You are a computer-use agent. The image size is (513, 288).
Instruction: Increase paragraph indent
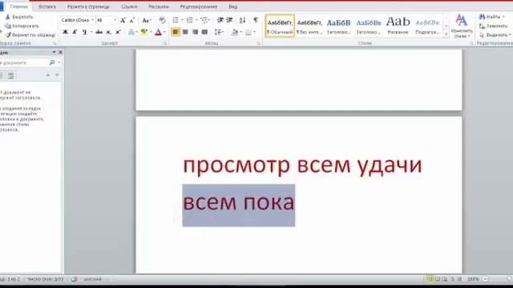pos(230,20)
